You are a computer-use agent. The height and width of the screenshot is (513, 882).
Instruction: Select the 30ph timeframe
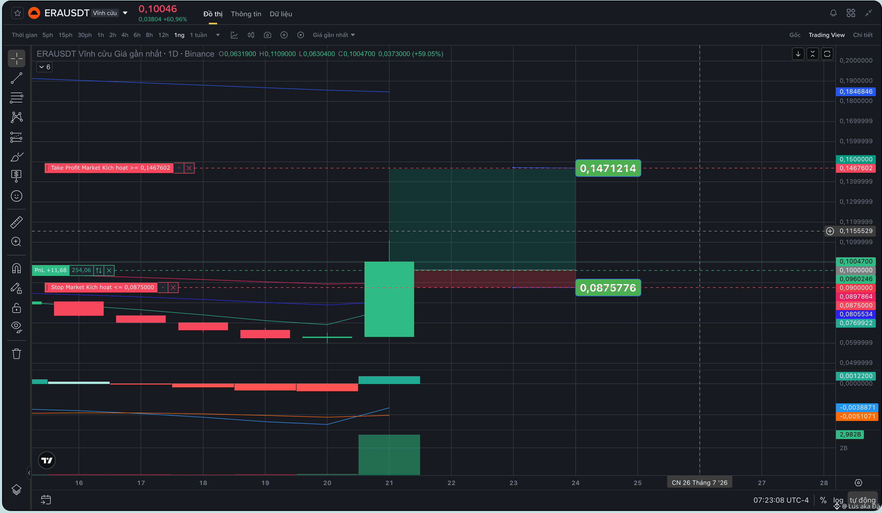85,35
